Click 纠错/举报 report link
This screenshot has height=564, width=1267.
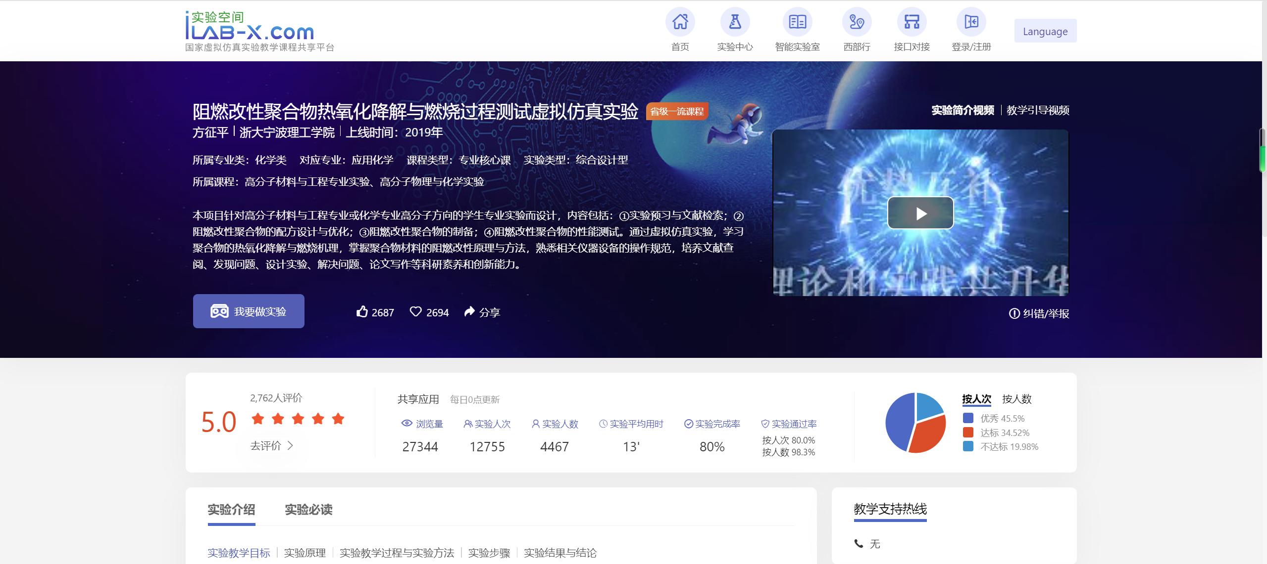pos(1039,313)
